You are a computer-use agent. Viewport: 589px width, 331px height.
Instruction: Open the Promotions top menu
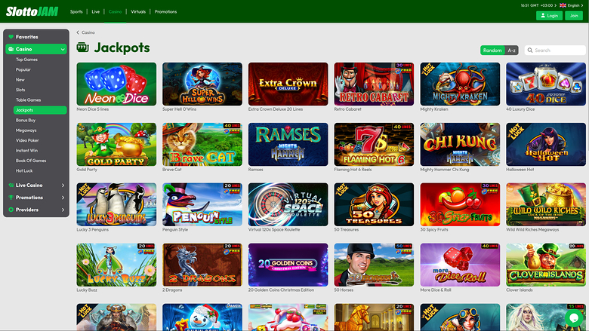coord(165,11)
